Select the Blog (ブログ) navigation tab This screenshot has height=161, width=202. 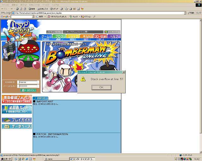point(59,36)
